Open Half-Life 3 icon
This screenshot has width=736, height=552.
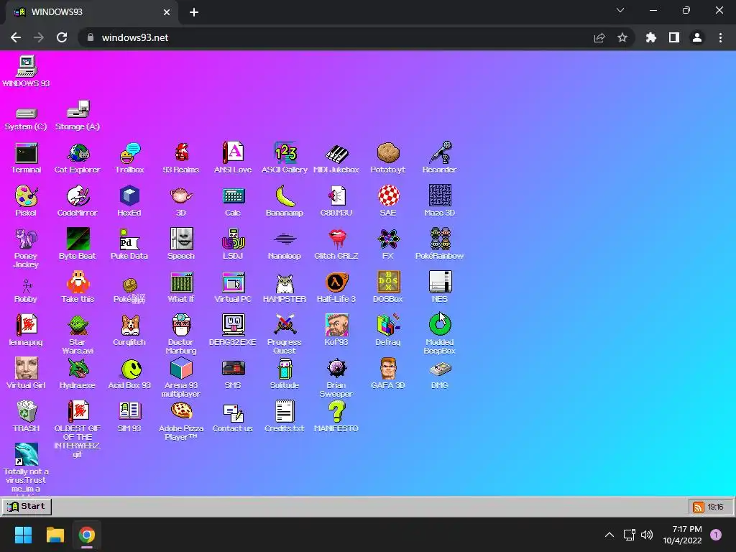[x=336, y=283]
